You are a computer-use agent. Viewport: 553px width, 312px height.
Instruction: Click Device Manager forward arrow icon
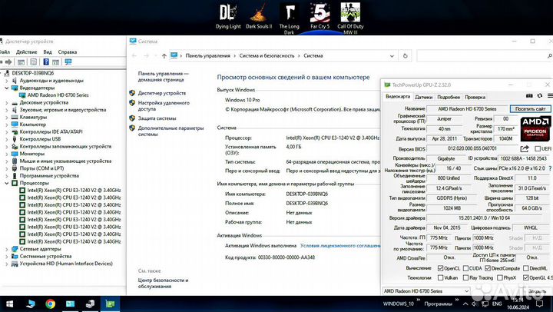8,62
